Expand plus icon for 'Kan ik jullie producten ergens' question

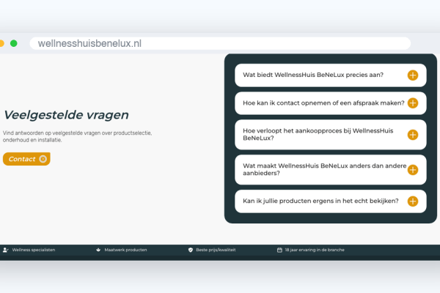(412, 201)
